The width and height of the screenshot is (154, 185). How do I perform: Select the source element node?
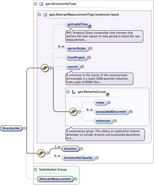click(x=73, y=67)
